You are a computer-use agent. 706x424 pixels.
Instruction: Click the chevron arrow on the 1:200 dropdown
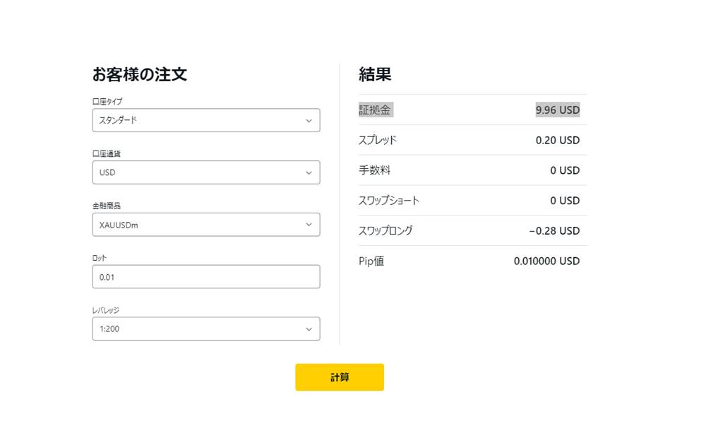(309, 329)
